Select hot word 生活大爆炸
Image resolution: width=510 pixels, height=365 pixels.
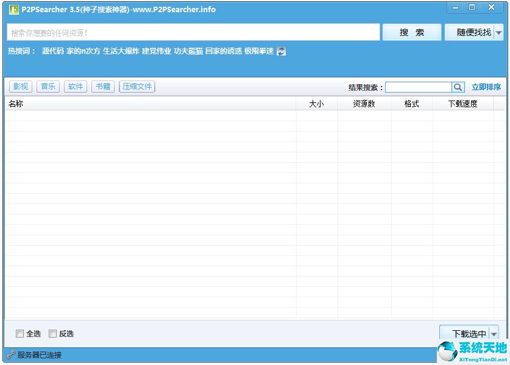pos(121,51)
